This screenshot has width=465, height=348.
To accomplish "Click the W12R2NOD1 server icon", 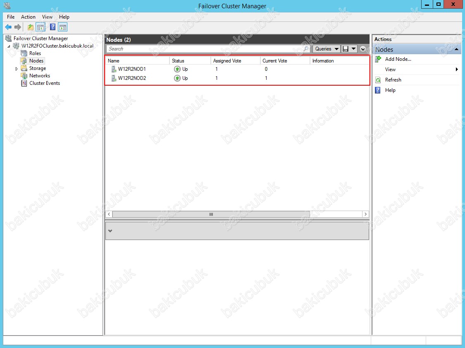I will (x=114, y=69).
